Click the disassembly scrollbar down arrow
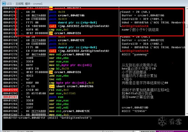The height and width of the screenshot is (132, 188). click(187, 114)
